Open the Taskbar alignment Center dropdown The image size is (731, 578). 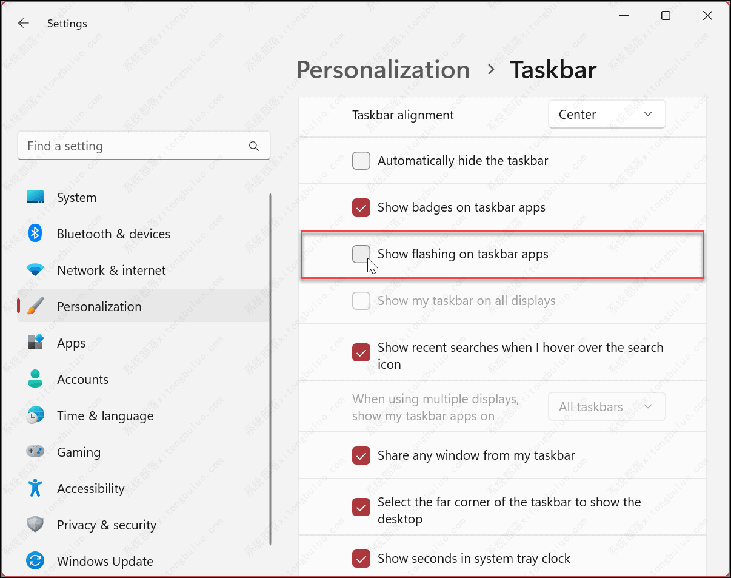606,115
